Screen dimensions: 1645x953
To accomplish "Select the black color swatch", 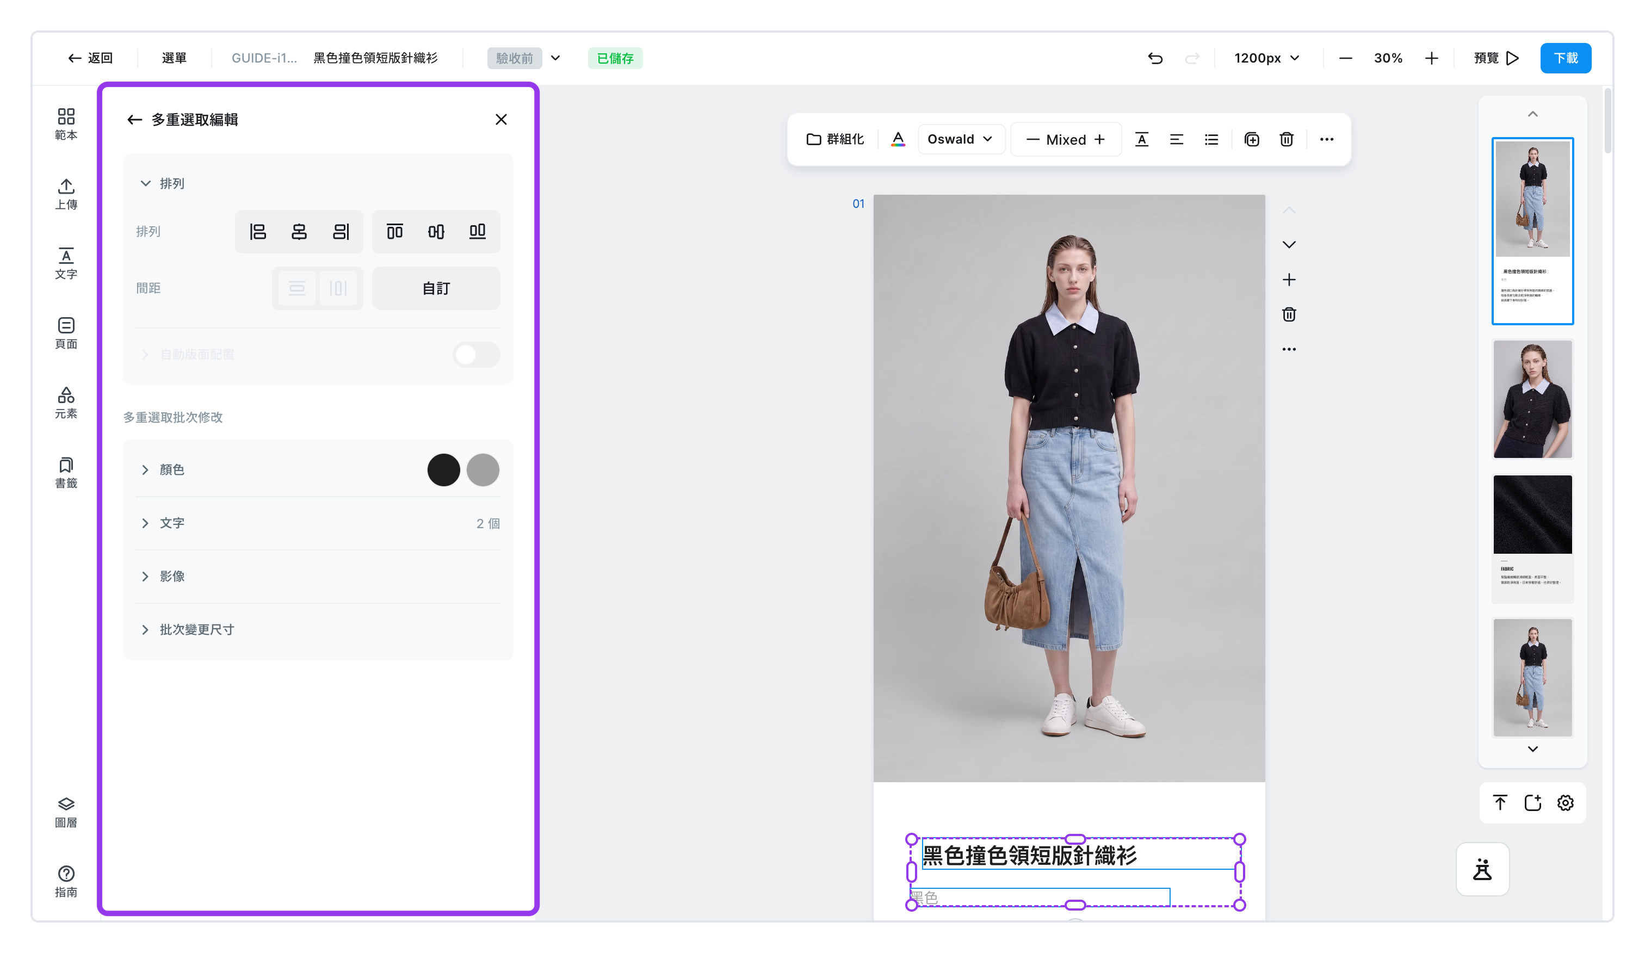I will [443, 470].
